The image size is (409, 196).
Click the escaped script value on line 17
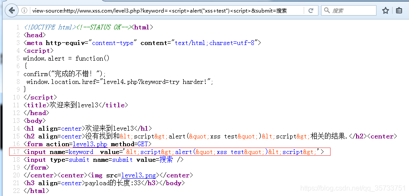[221, 152]
